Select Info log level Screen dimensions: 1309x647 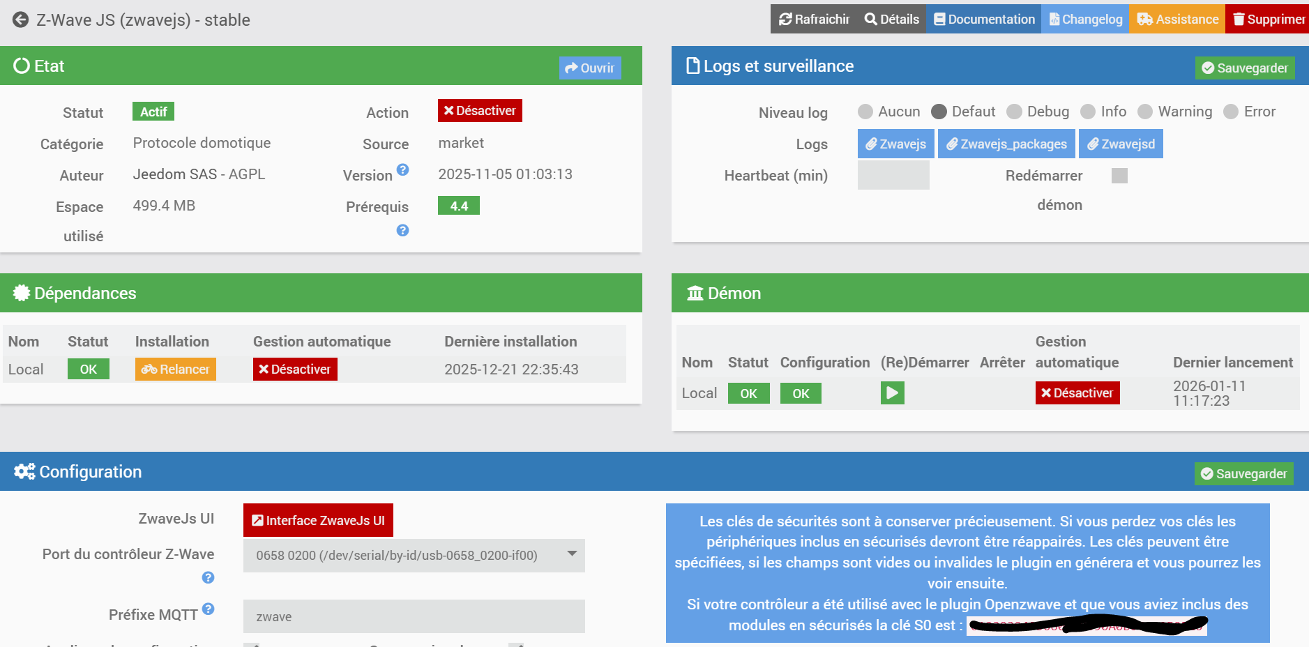coord(1088,112)
